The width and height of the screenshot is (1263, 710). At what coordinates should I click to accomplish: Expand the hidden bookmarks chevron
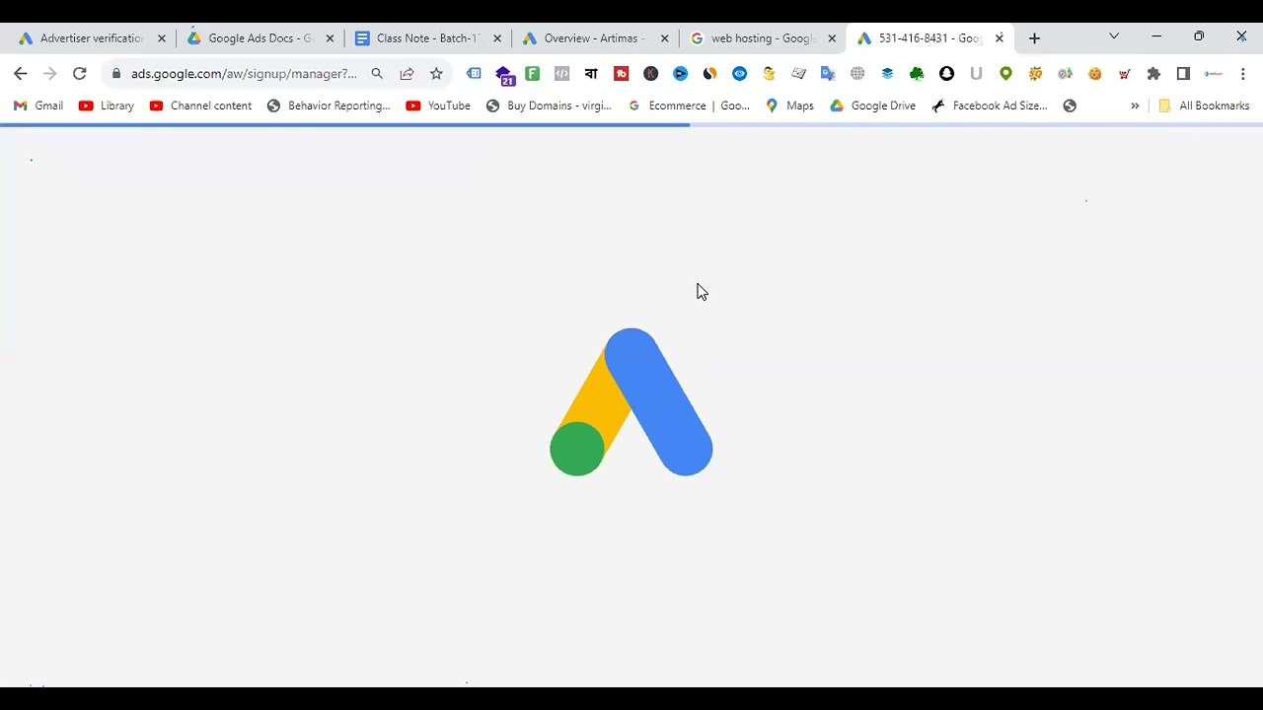pos(1135,106)
